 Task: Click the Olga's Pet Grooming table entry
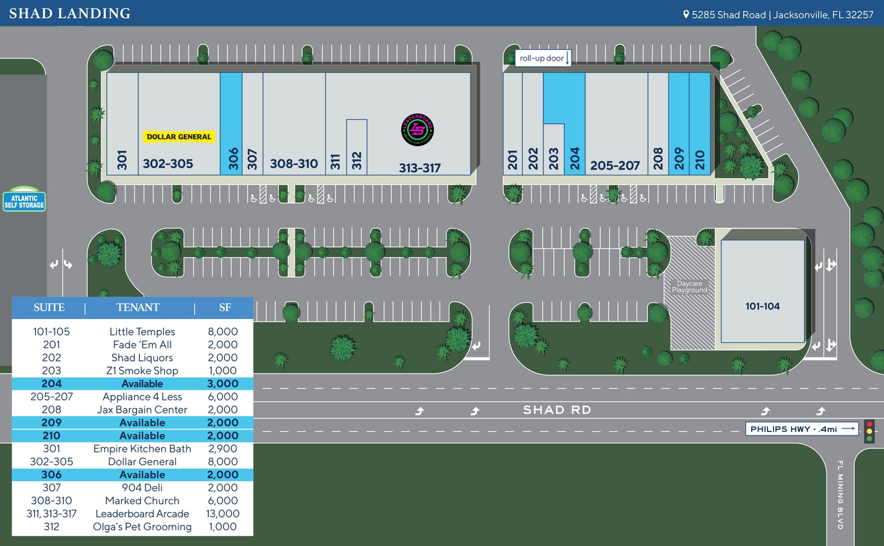(142, 527)
